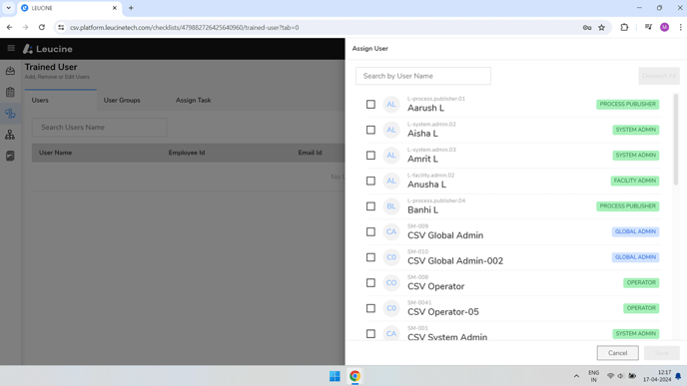
Task: Open the clipboard checklist icon in the sidebar
Action: point(10,92)
